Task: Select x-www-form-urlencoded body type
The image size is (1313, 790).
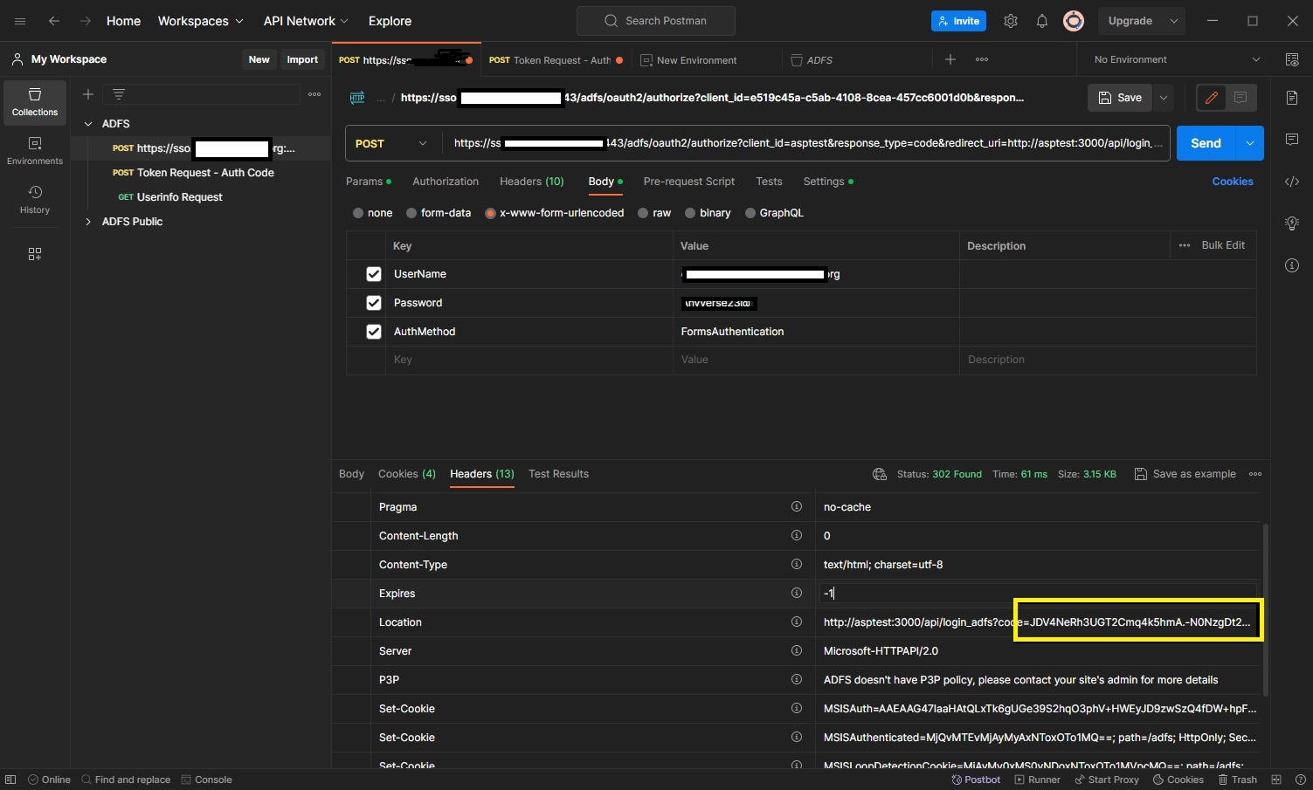Action: (x=491, y=213)
